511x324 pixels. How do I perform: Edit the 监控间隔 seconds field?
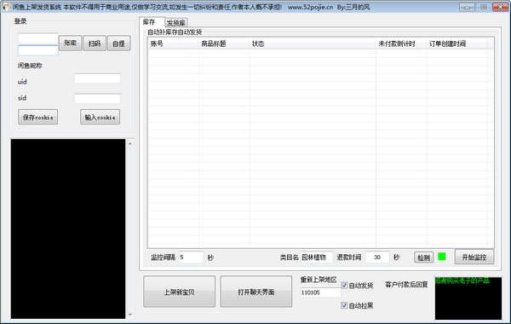click(192, 257)
